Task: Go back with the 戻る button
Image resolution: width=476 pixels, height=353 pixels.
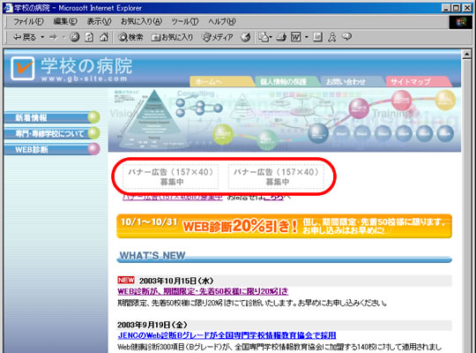Action: tap(25, 37)
